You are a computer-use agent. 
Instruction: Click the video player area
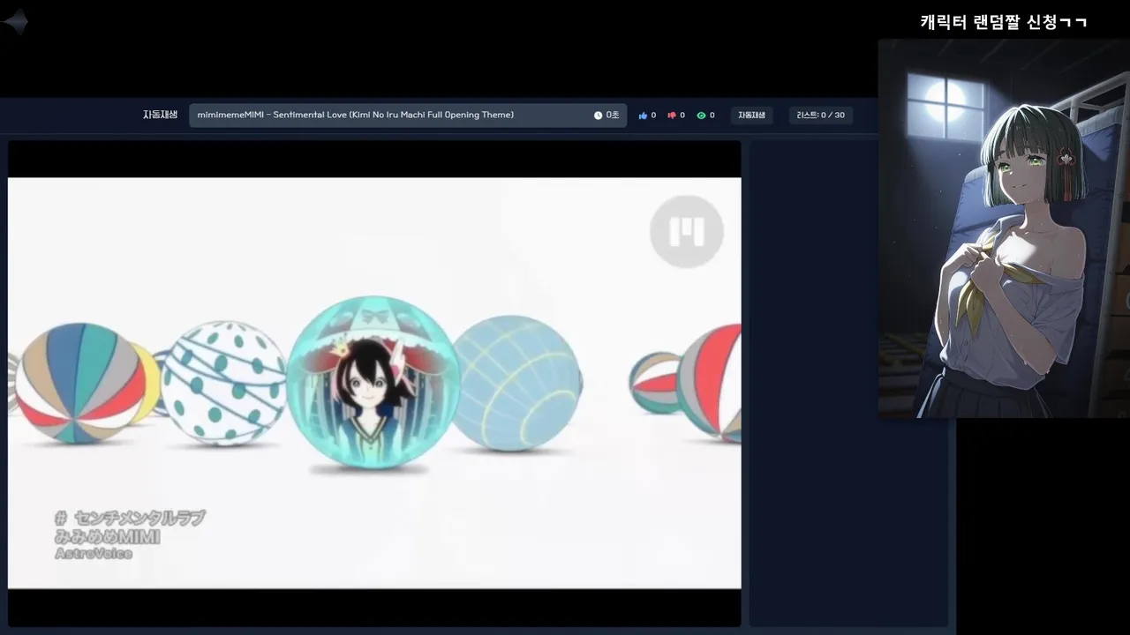click(374, 384)
